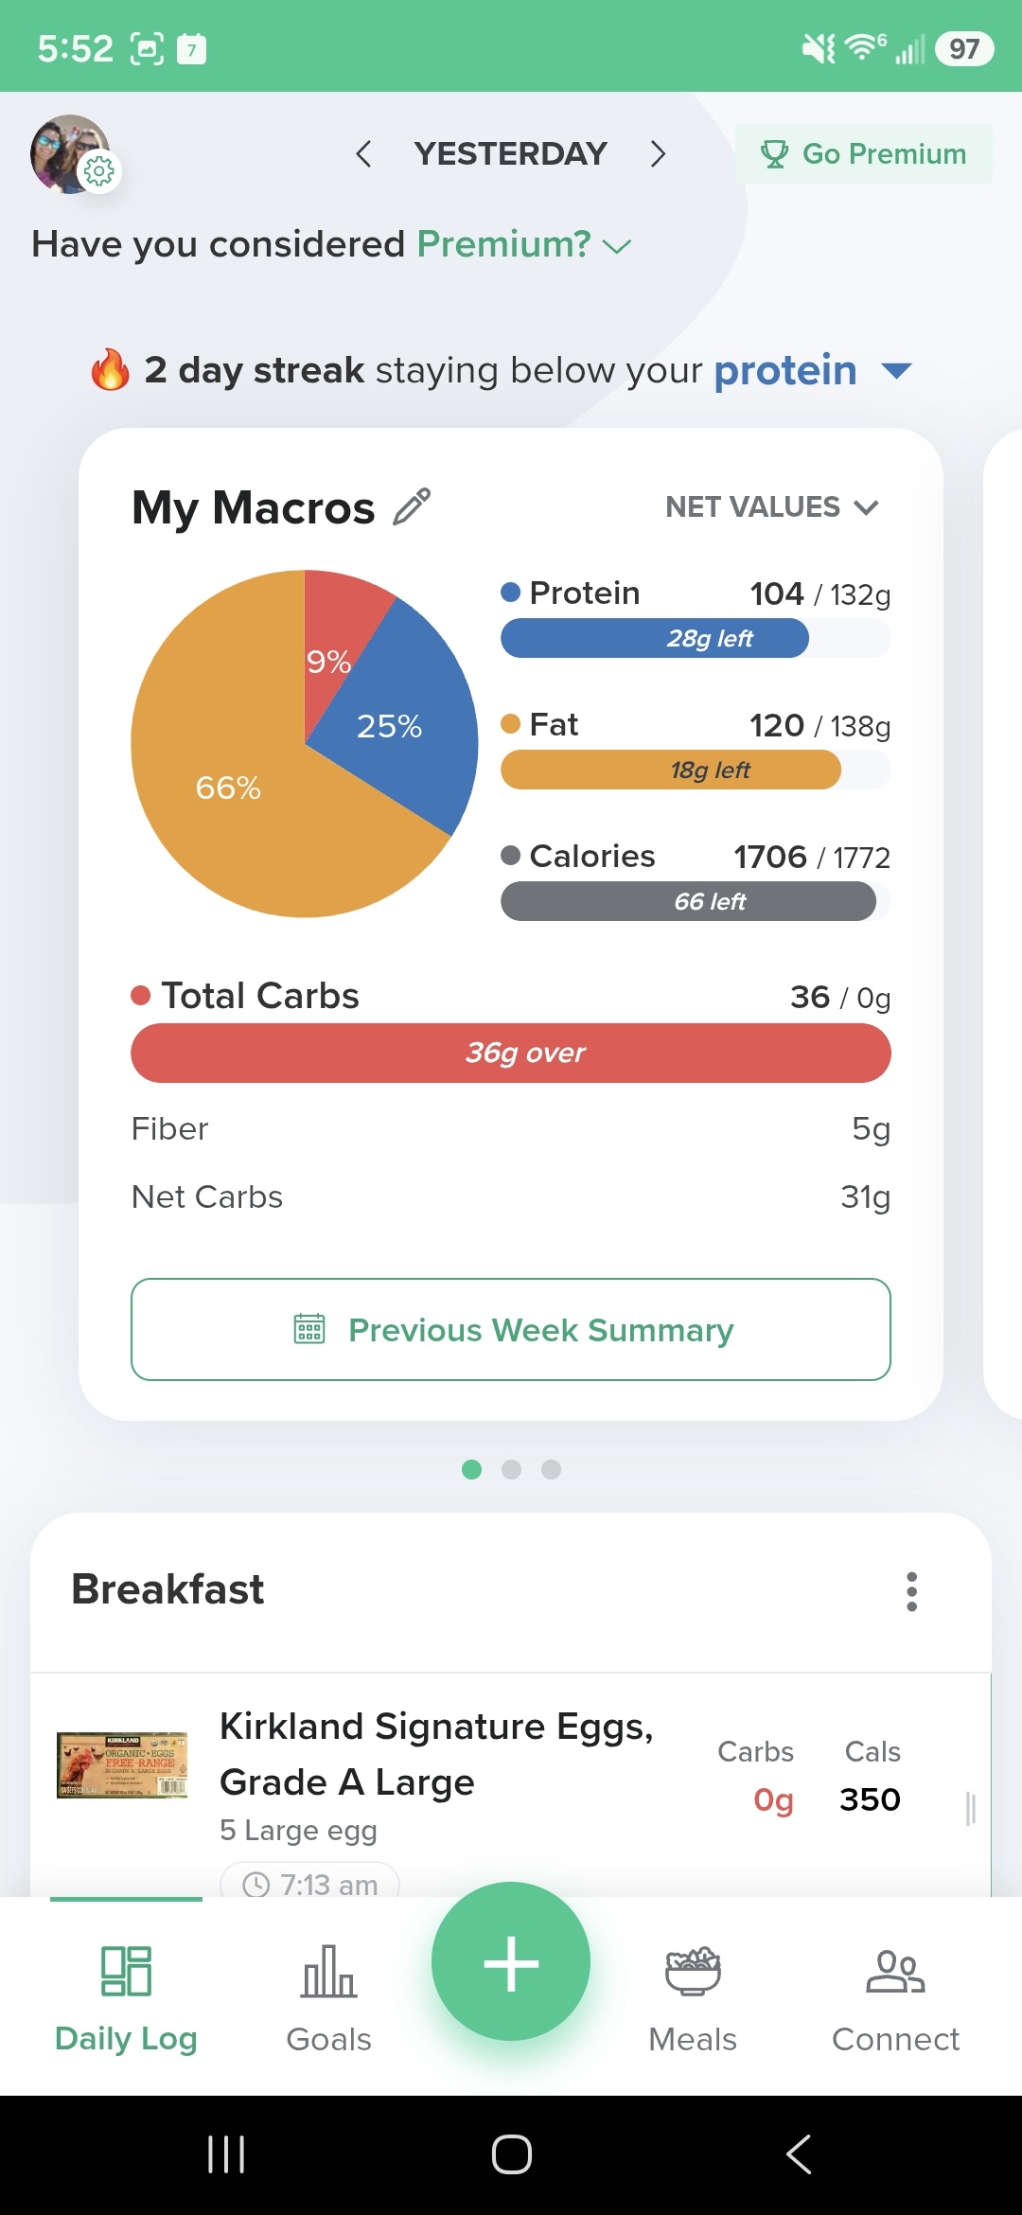
Task: Open the Breakfast three-dot options menu
Action: 911,1591
